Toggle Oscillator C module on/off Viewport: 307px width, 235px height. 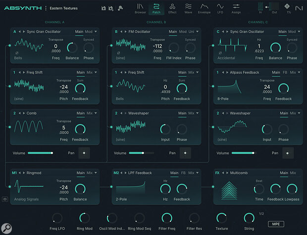pos(218,32)
